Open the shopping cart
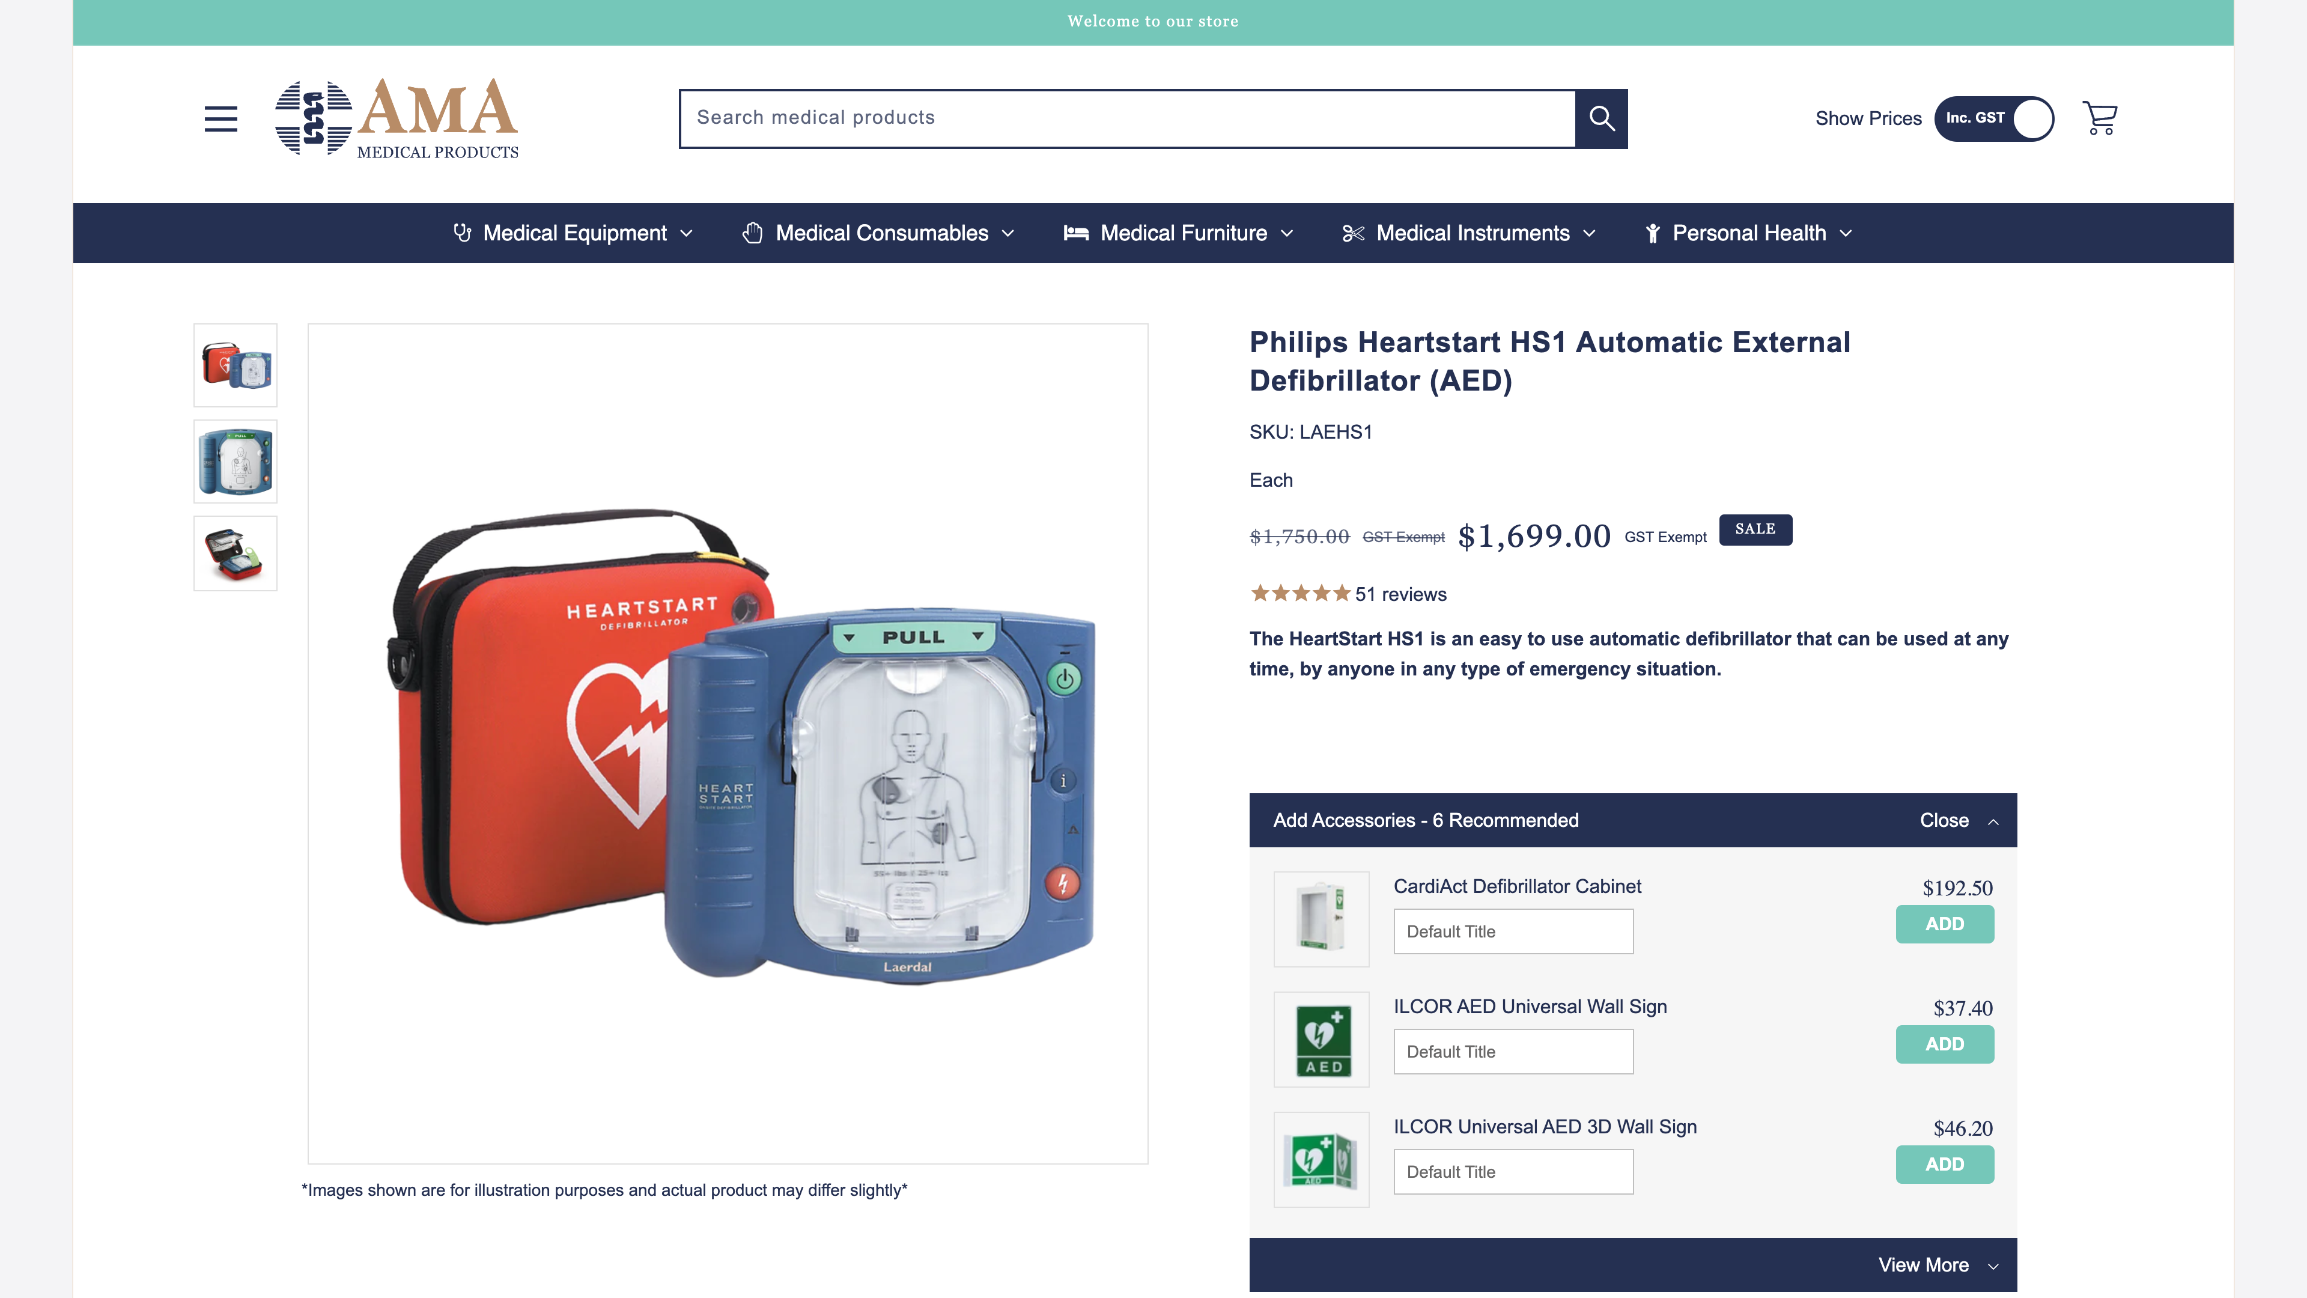 pyautogui.click(x=2099, y=117)
